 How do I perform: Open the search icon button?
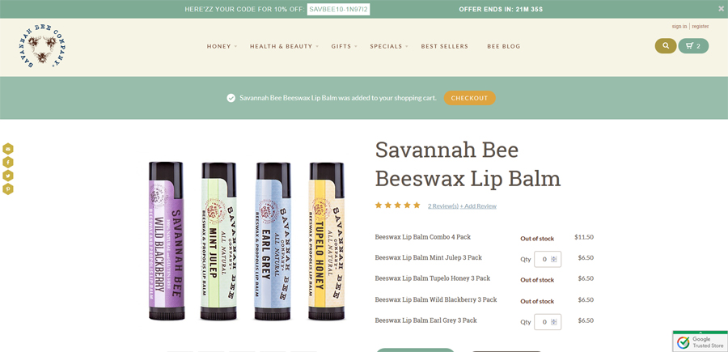click(666, 46)
